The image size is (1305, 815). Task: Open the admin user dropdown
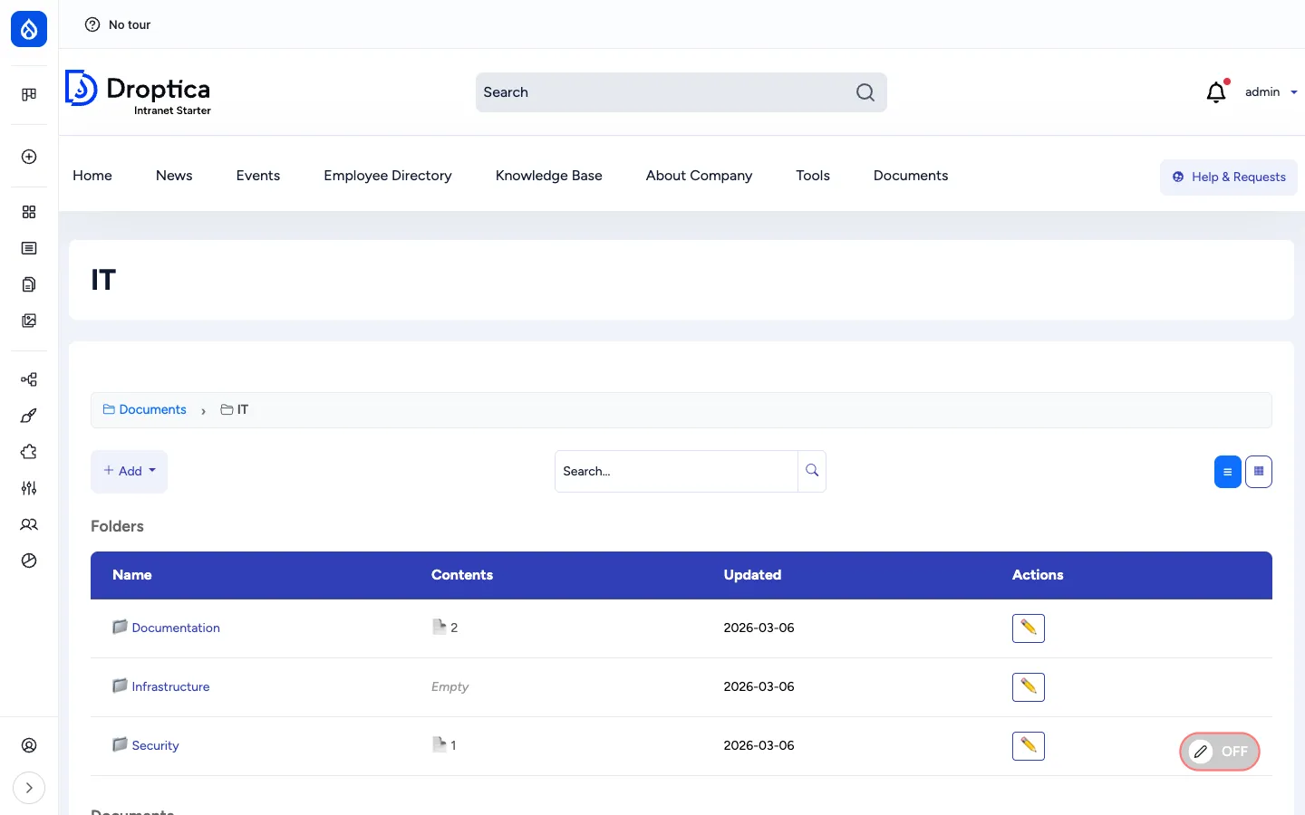pos(1271,91)
